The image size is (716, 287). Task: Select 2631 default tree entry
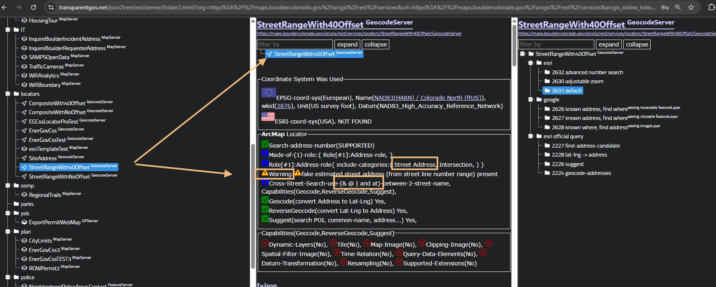[x=567, y=91]
